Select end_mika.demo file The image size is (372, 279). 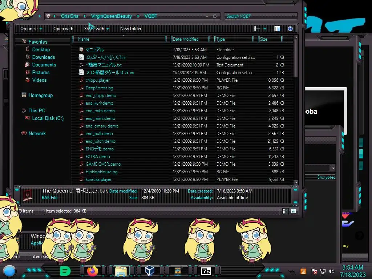pyautogui.click(x=100, y=110)
